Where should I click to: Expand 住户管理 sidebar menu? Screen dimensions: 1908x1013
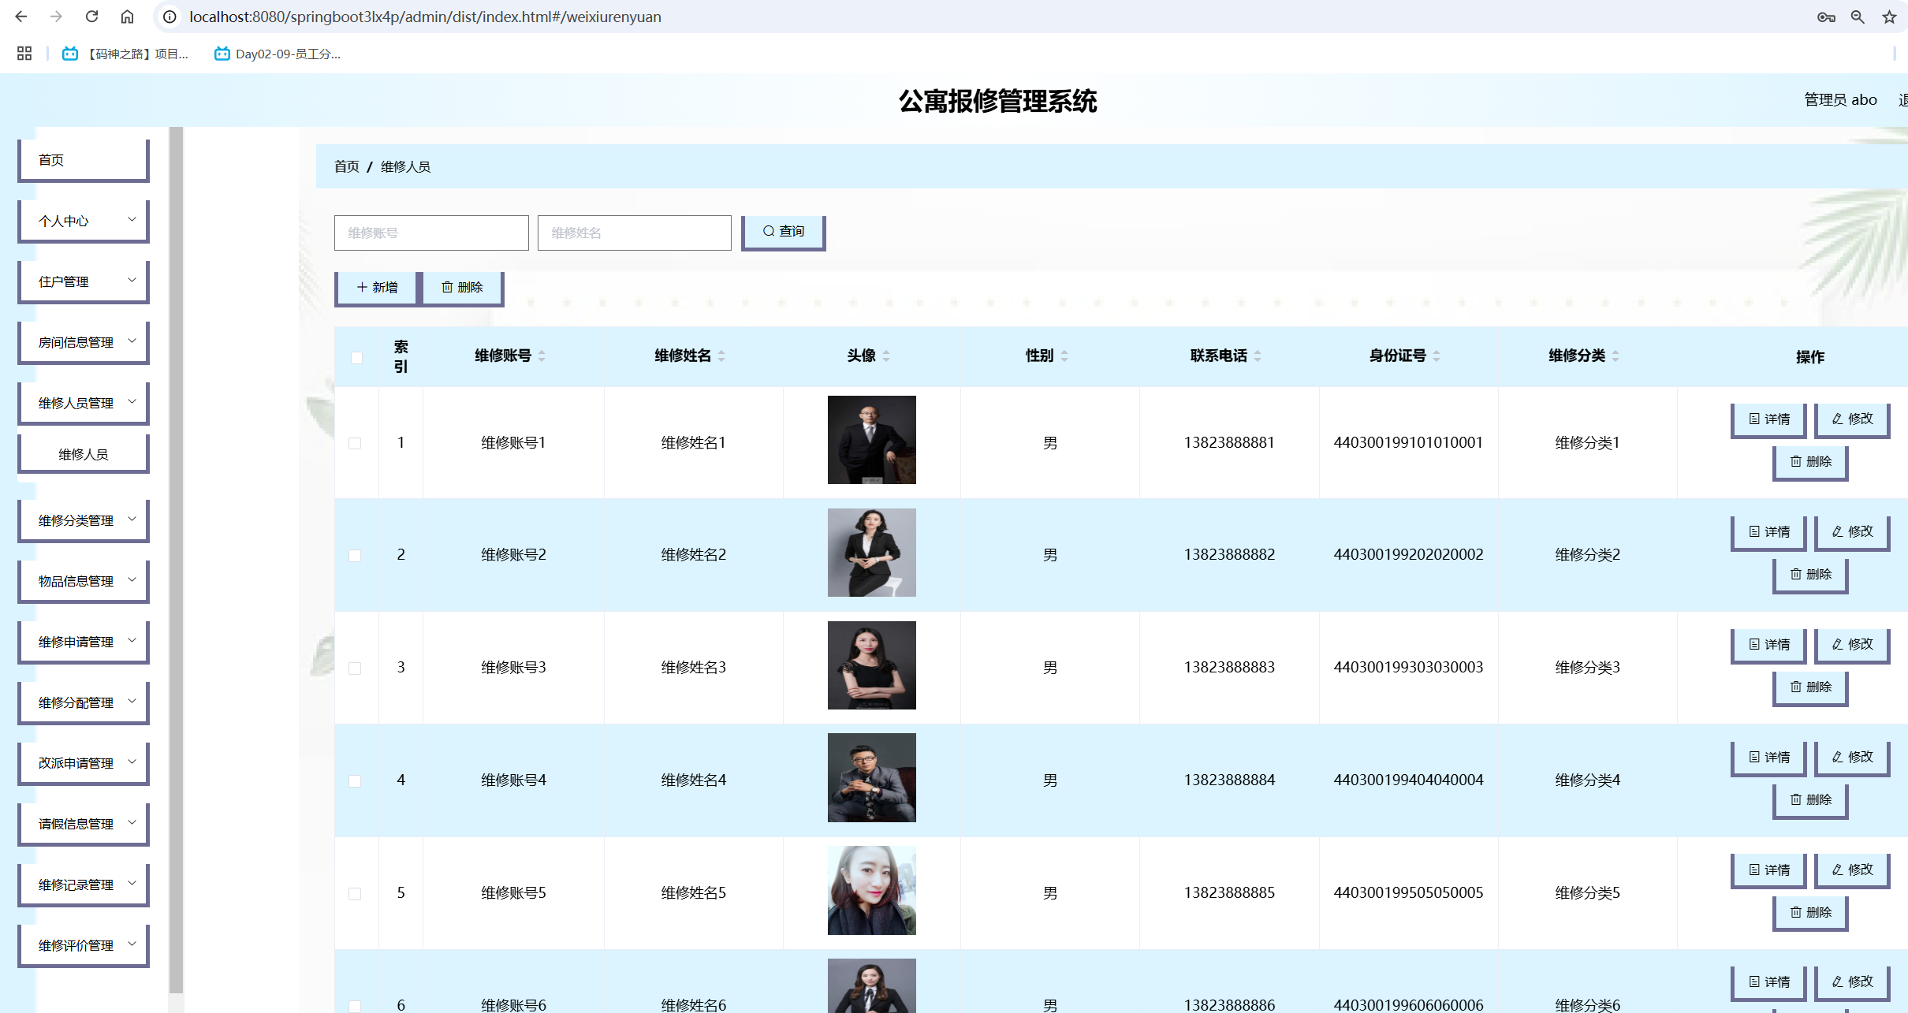click(x=84, y=281)
